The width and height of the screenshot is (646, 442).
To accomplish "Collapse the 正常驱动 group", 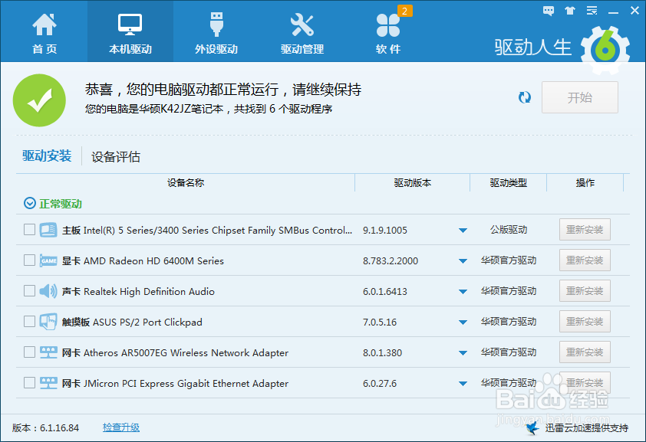I will [30, 203].
